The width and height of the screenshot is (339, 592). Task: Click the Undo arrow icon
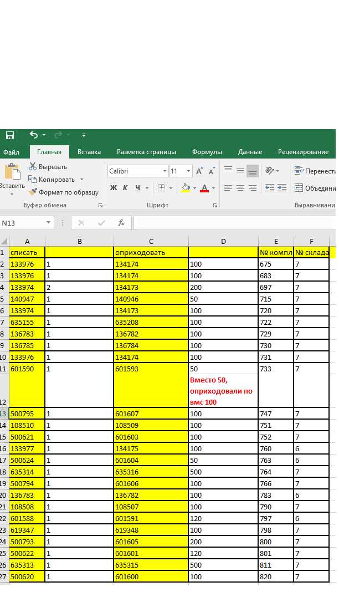tap(34, 135)
